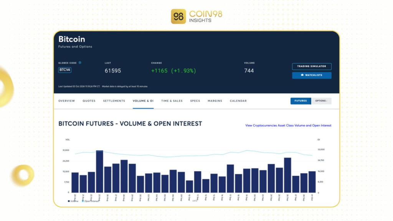Switch to the Time & Sales tab
This screenshot has width=393, height=221.
172,101
